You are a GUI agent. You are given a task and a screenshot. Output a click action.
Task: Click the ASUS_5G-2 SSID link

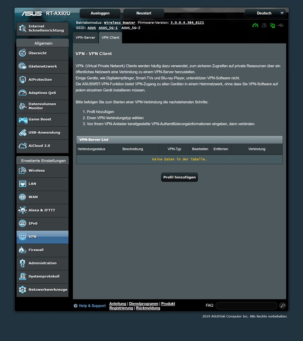point(131,28)
